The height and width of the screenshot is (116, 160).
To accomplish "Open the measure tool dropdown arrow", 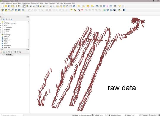I will tap(117, 6).
